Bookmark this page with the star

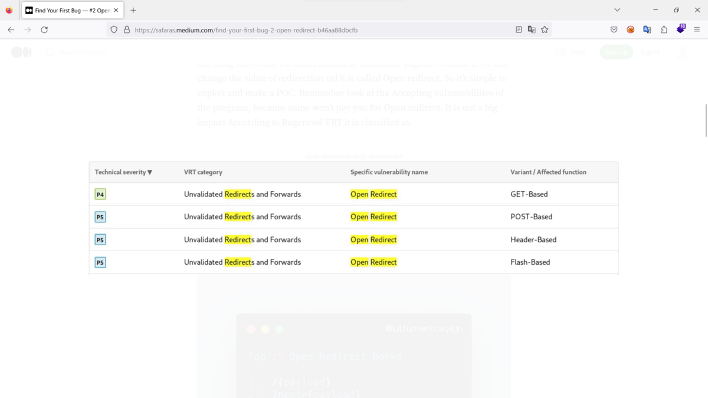545,29
